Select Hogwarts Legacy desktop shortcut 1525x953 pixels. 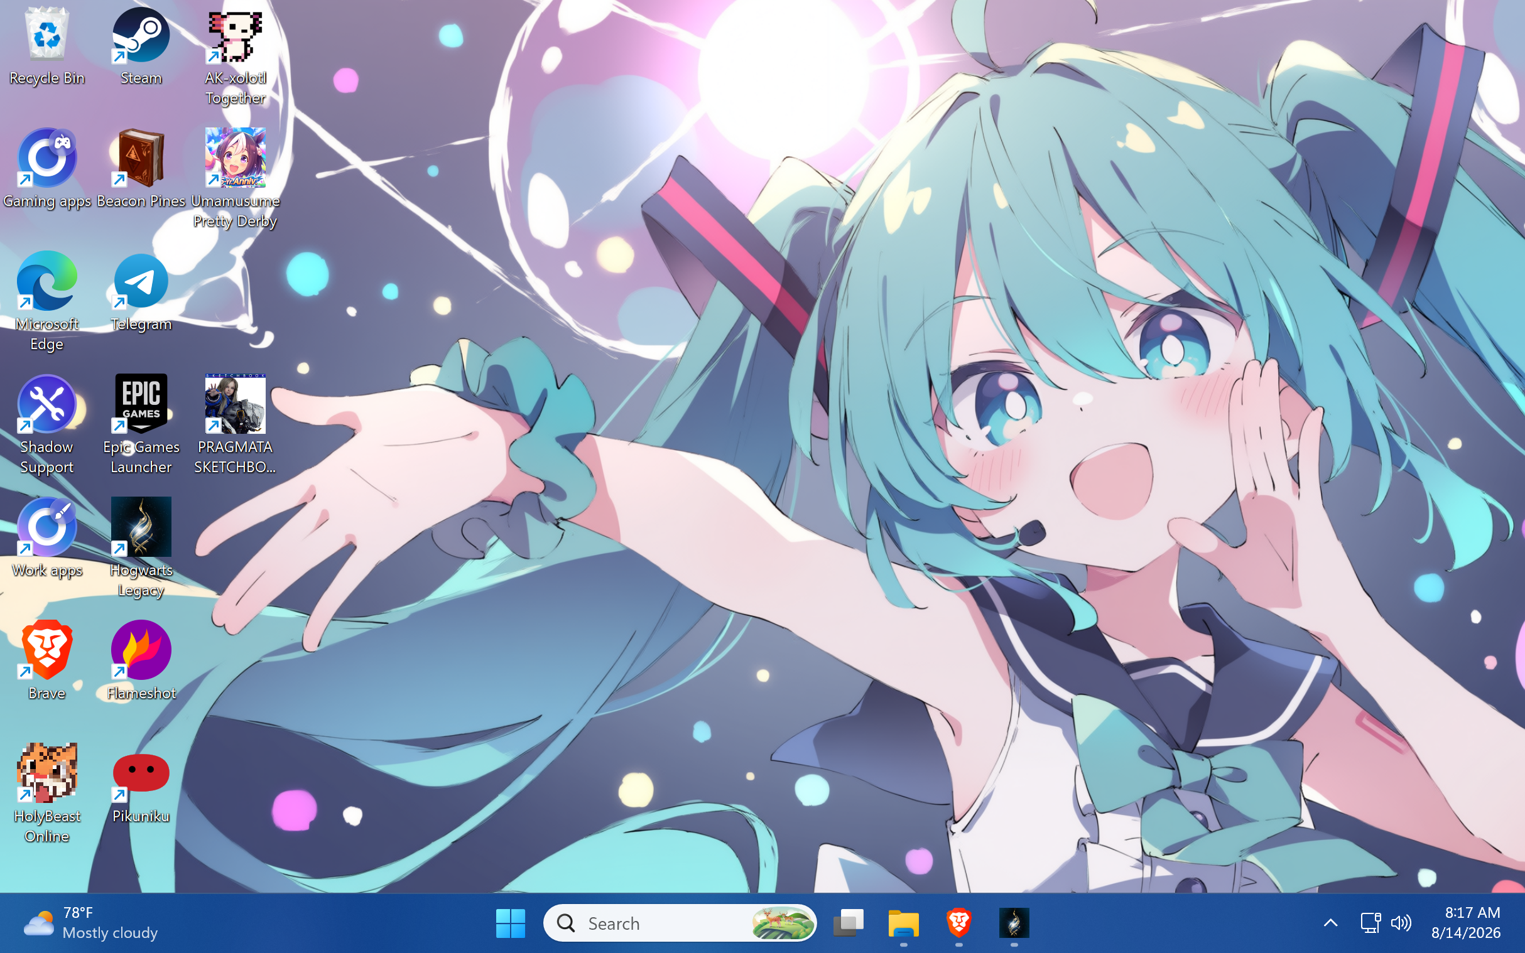[x=141, y=547]
